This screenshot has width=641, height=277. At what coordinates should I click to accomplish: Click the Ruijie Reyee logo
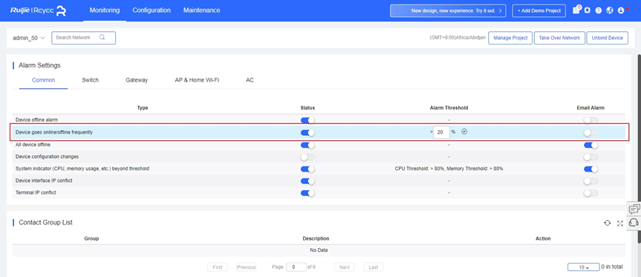tap(39, 10)
